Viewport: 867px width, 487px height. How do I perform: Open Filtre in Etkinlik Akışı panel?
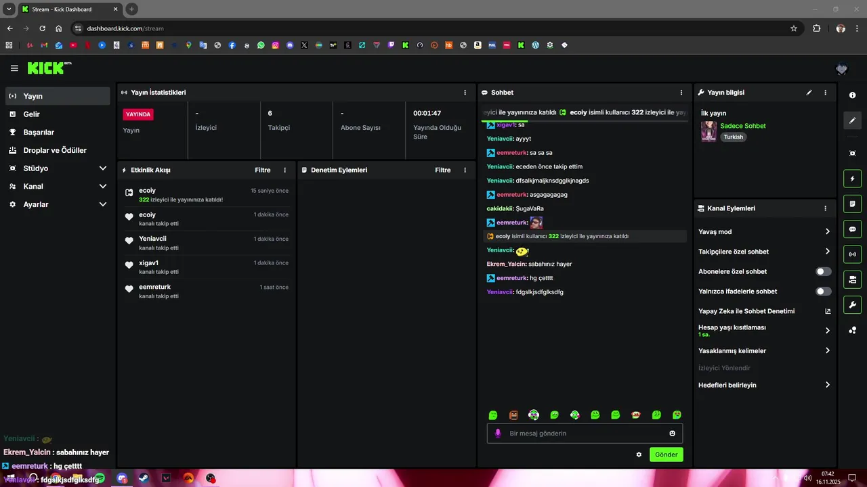(x=263, y=170)
